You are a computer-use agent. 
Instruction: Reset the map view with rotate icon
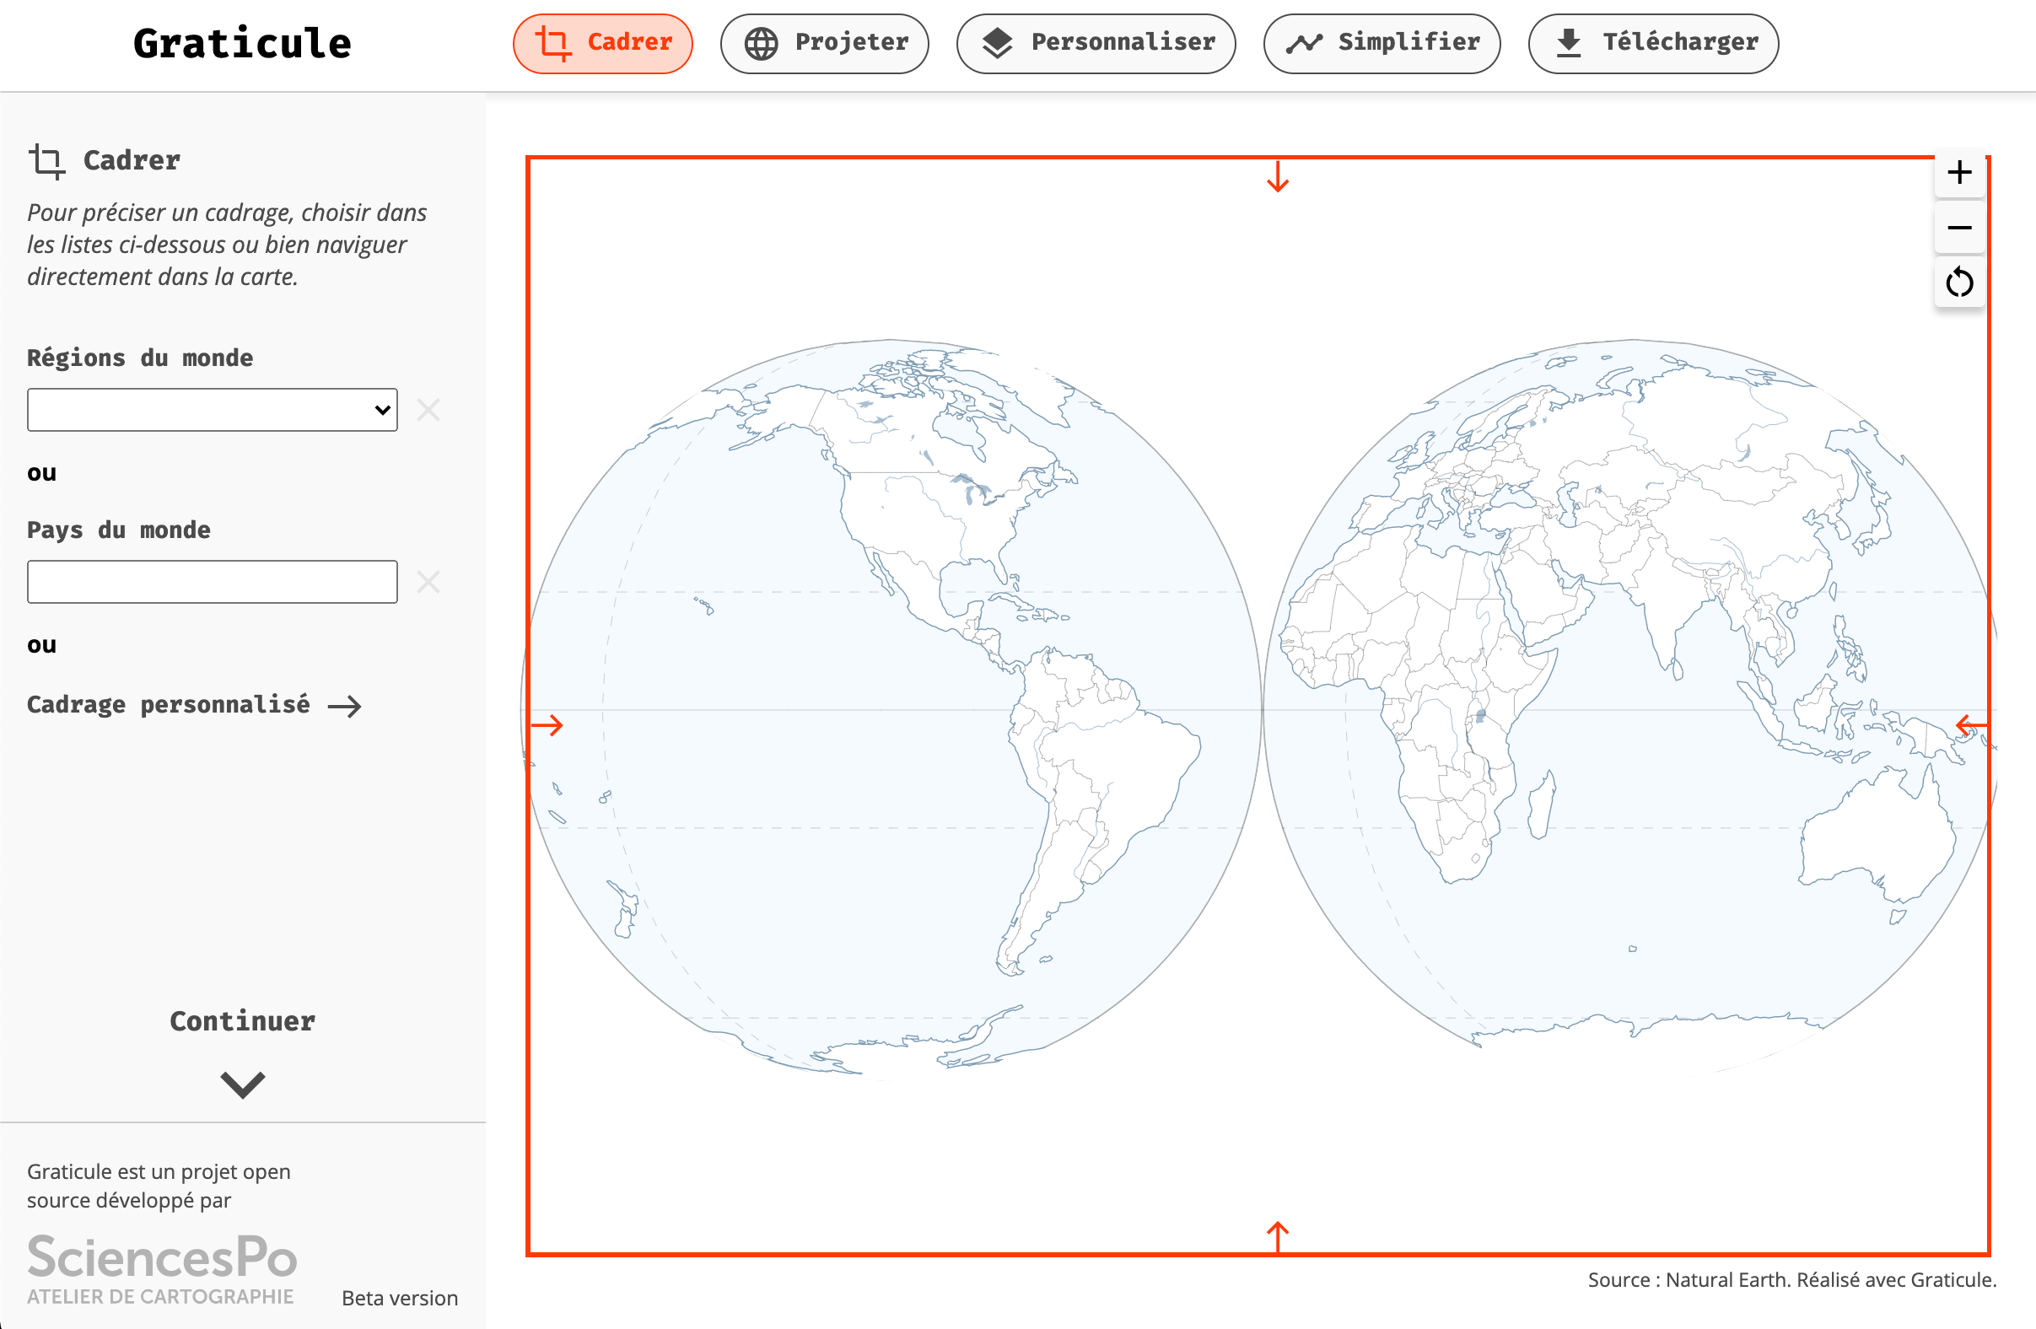click(1959, 282)
